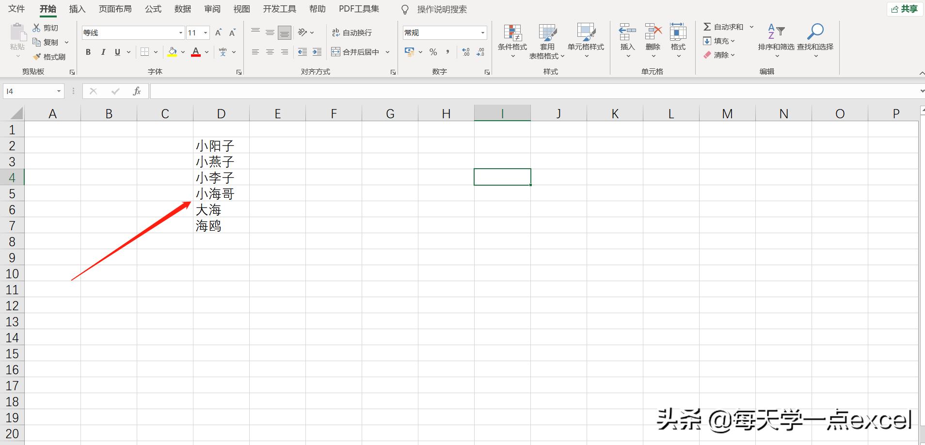Click the phonetic guide (文) icon

tap(223, 52)
